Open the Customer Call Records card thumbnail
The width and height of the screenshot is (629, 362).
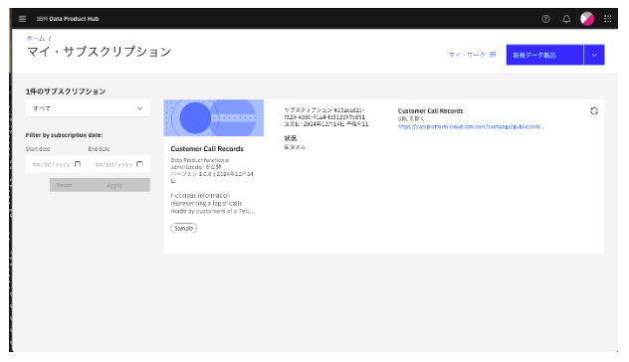pyautogui.click(x=213, y=118)
